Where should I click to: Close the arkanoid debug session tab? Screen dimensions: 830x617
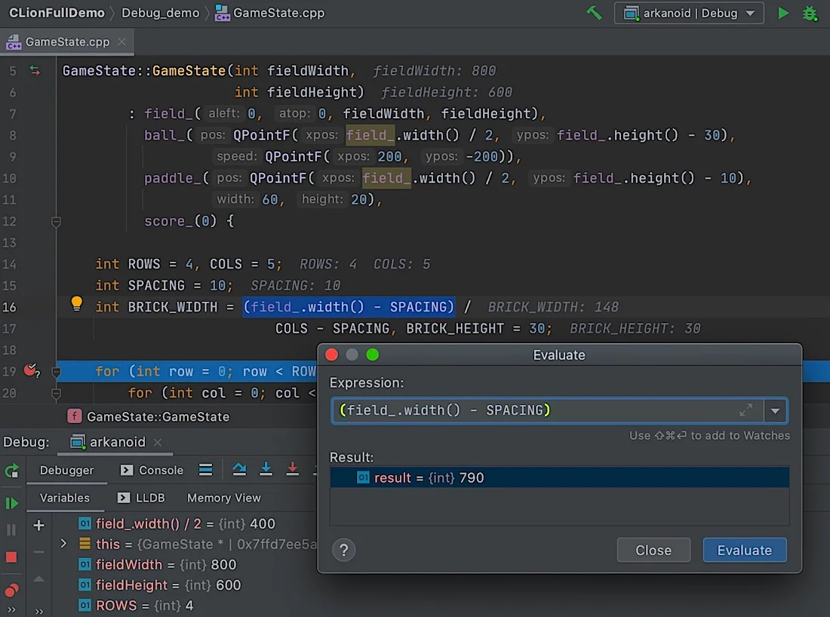[x=157, y=442]
